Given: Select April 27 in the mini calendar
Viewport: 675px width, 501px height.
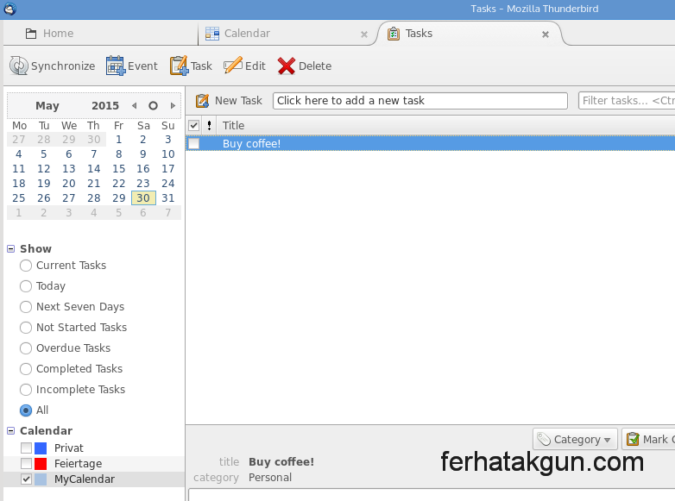Looking at the screenshot, I should (x=18, y=140).
